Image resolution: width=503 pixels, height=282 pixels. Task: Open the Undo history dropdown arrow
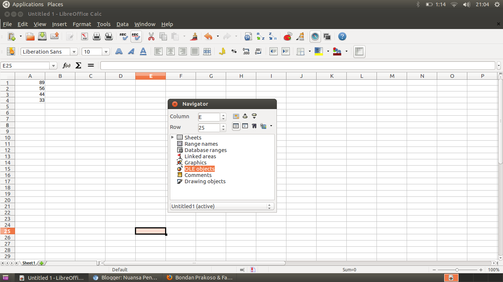(218, 36)
